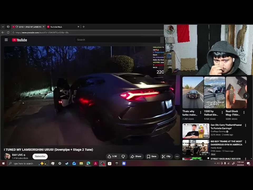Open the white notepad app on the taskbar
Viewport: 253px width, 190px height.
click(110, 164)
